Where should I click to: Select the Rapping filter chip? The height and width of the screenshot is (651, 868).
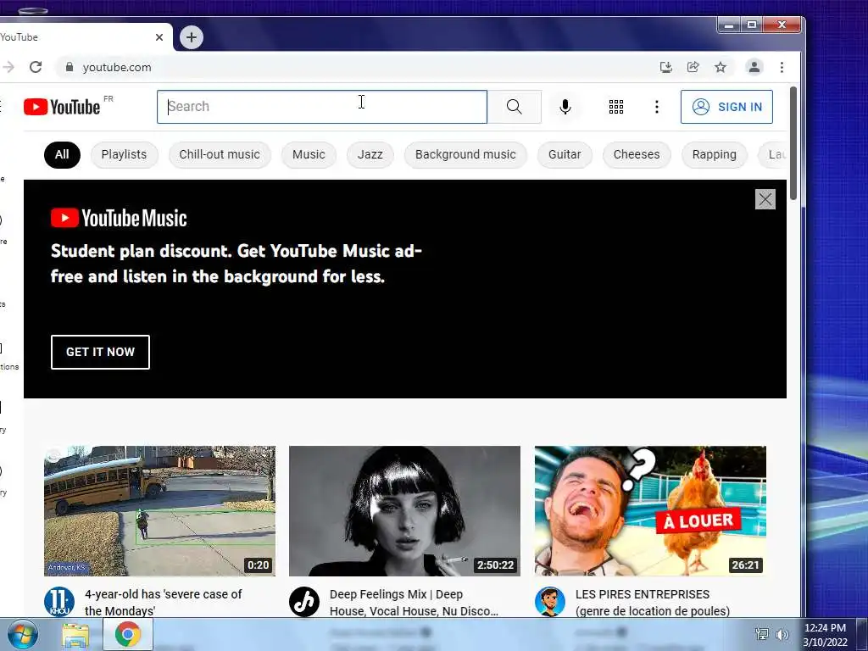pos(714,154)
